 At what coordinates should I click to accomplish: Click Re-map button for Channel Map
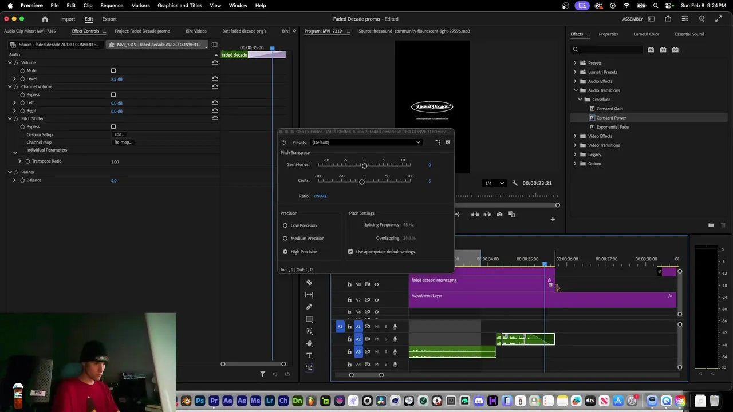[123, 142]
